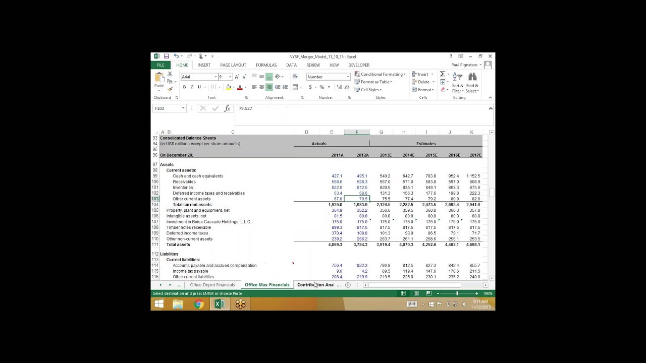This screenshot has width=646, height=363.
Task: Open Conditional Formatting menu
Action: click(x=380, y=74)
